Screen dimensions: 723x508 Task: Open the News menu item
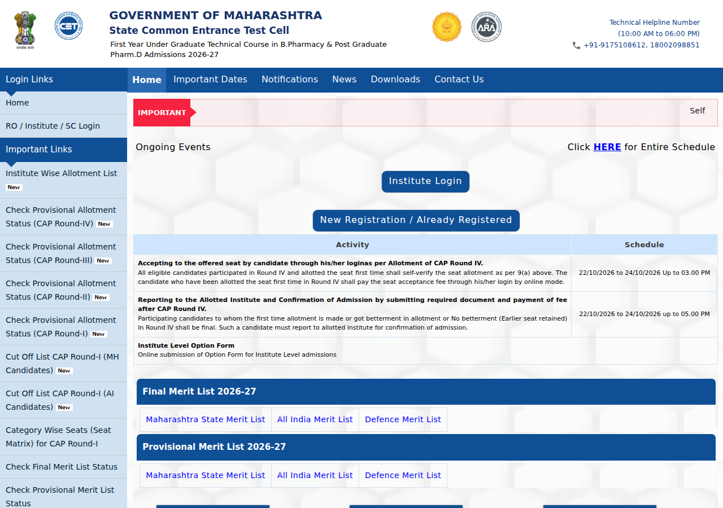coord(345,80)
